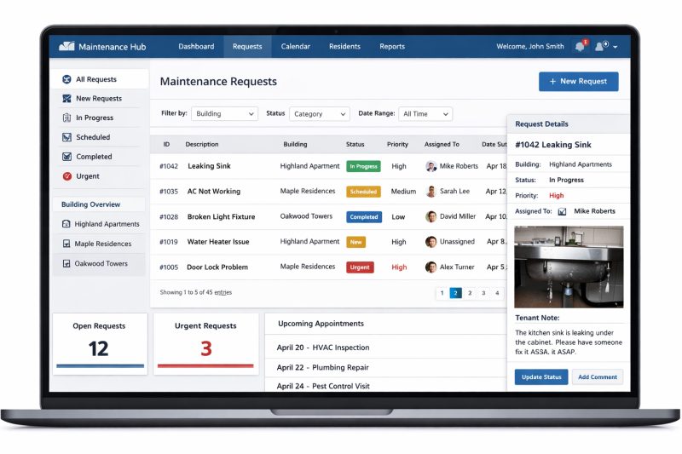Go to page 3 of results
Viewport: 682px width, 454px height.
483,293
